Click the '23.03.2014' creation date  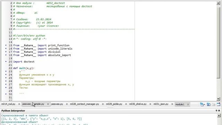(x=43, y=19)
